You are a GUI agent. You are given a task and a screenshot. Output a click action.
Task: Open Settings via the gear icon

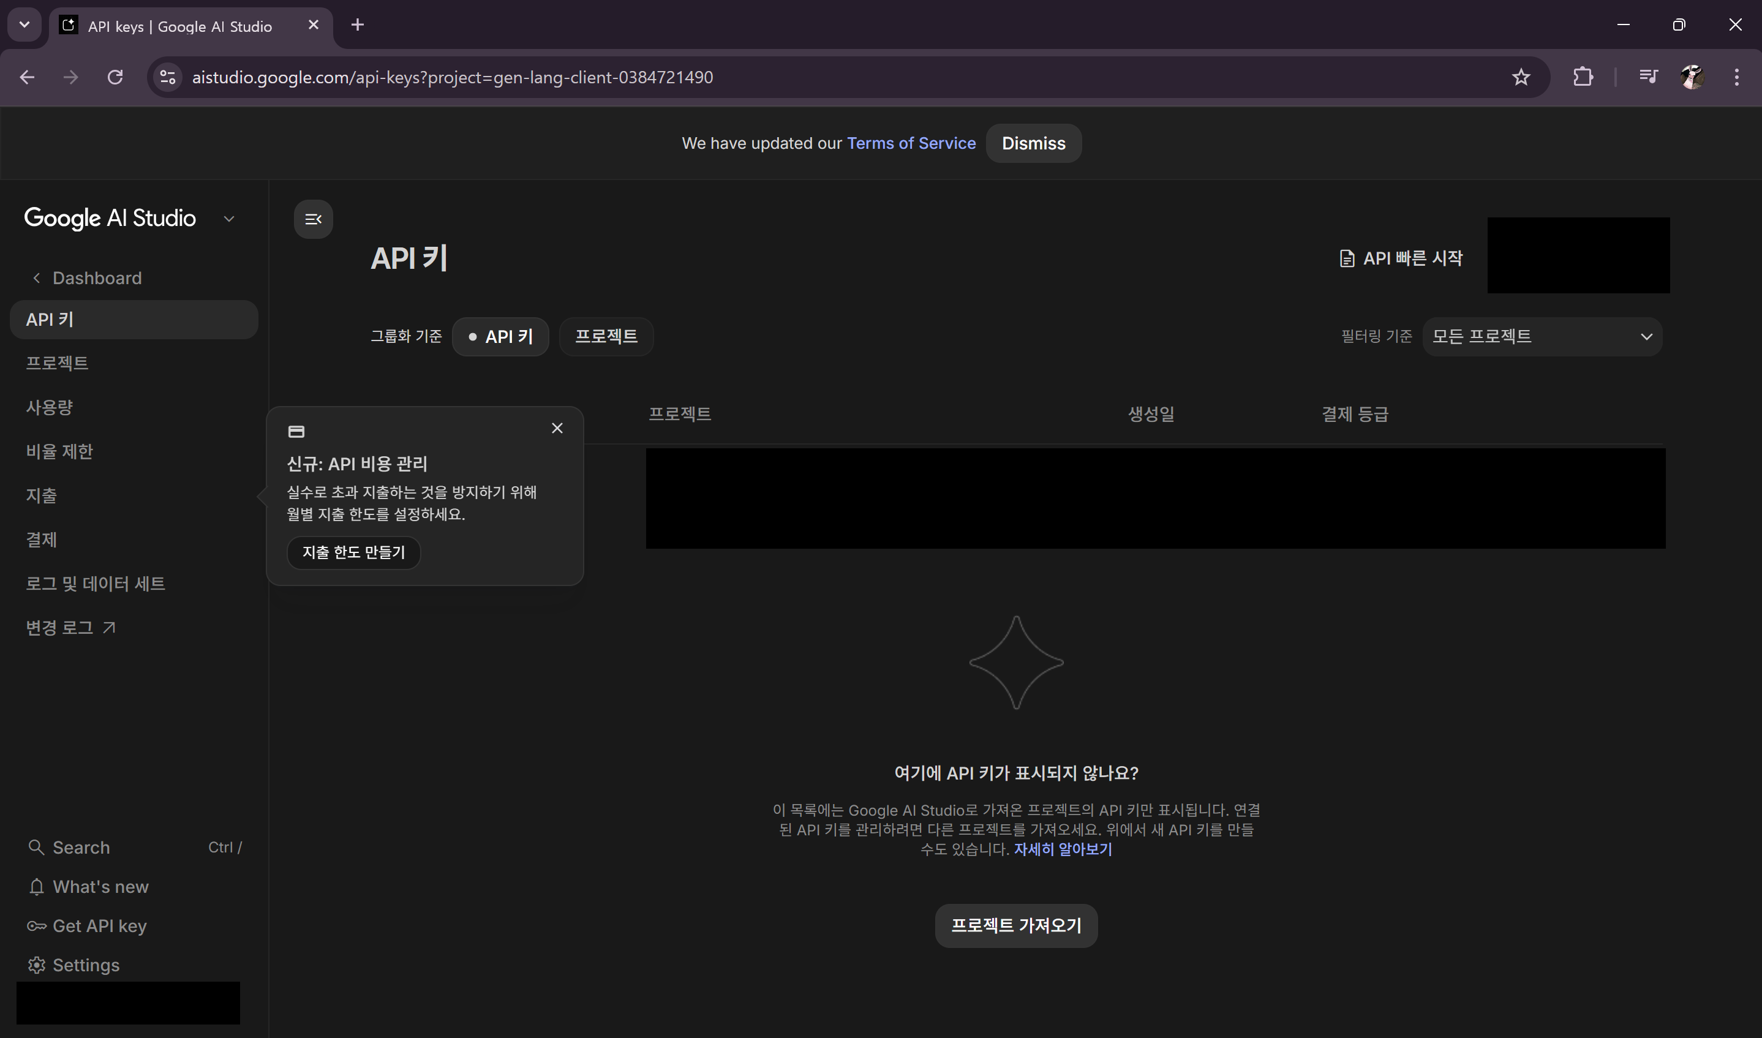(36, 965)
